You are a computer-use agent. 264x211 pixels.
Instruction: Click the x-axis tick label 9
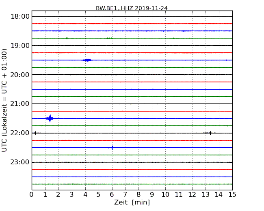click(152, 195)
